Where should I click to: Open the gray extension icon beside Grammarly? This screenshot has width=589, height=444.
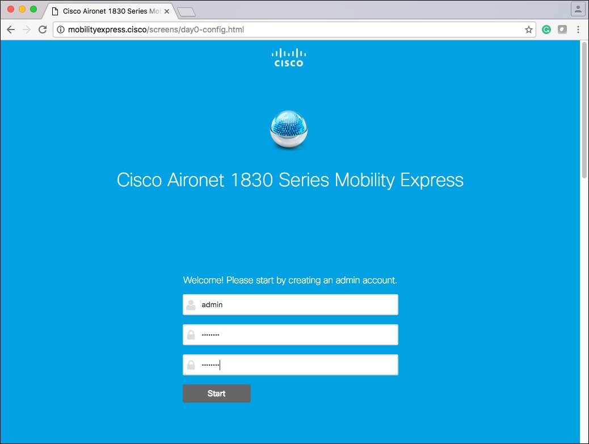click(x=562, y=30)
